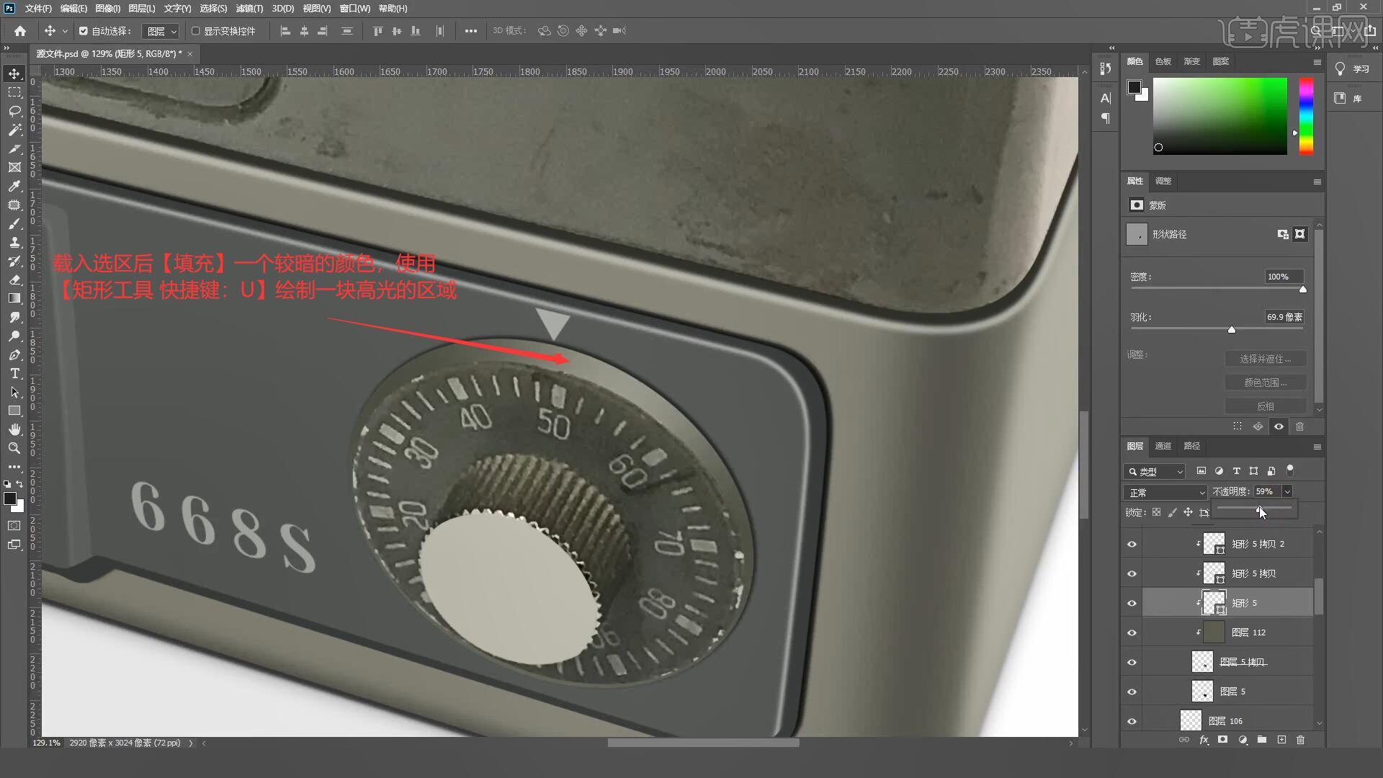Create a new group folder icon
1383x778 pixels.
pyautogui.click(x=1262, y=740)
